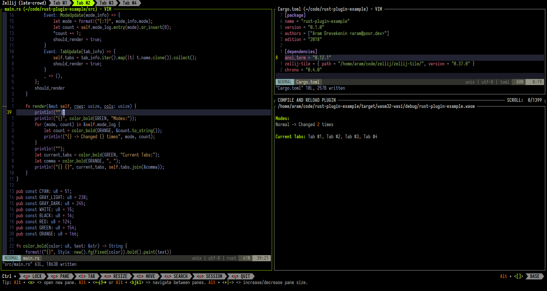This screenshot has width=547, height=291.
Task: Click the [dependencies] section header
Action: (301, 51)
